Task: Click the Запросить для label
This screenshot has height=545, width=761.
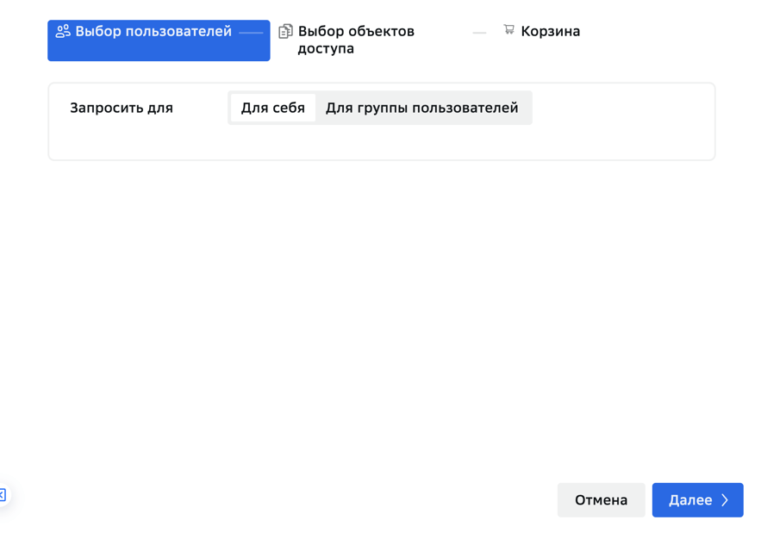Action: 122,108
